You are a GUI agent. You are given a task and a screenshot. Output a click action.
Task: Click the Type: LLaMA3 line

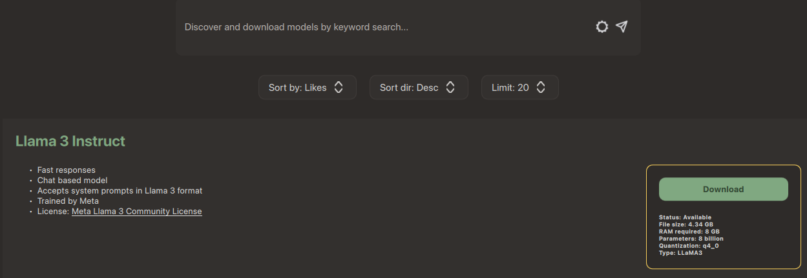(680, 253)
